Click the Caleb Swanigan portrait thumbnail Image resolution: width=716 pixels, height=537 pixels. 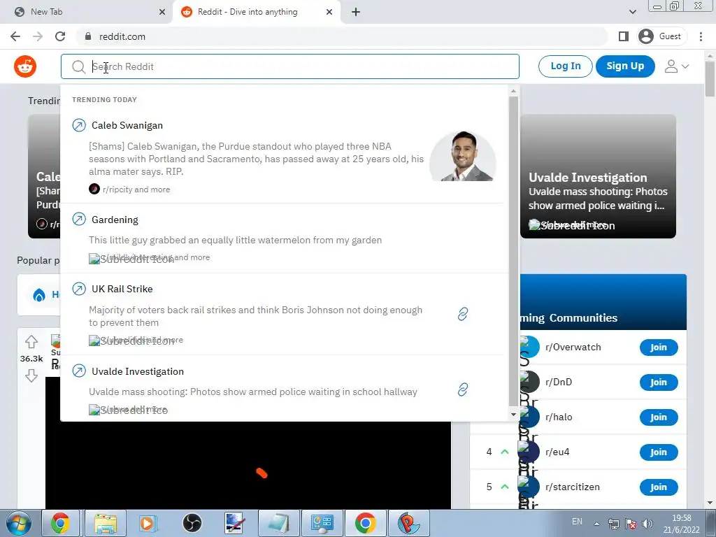(463, 156)
